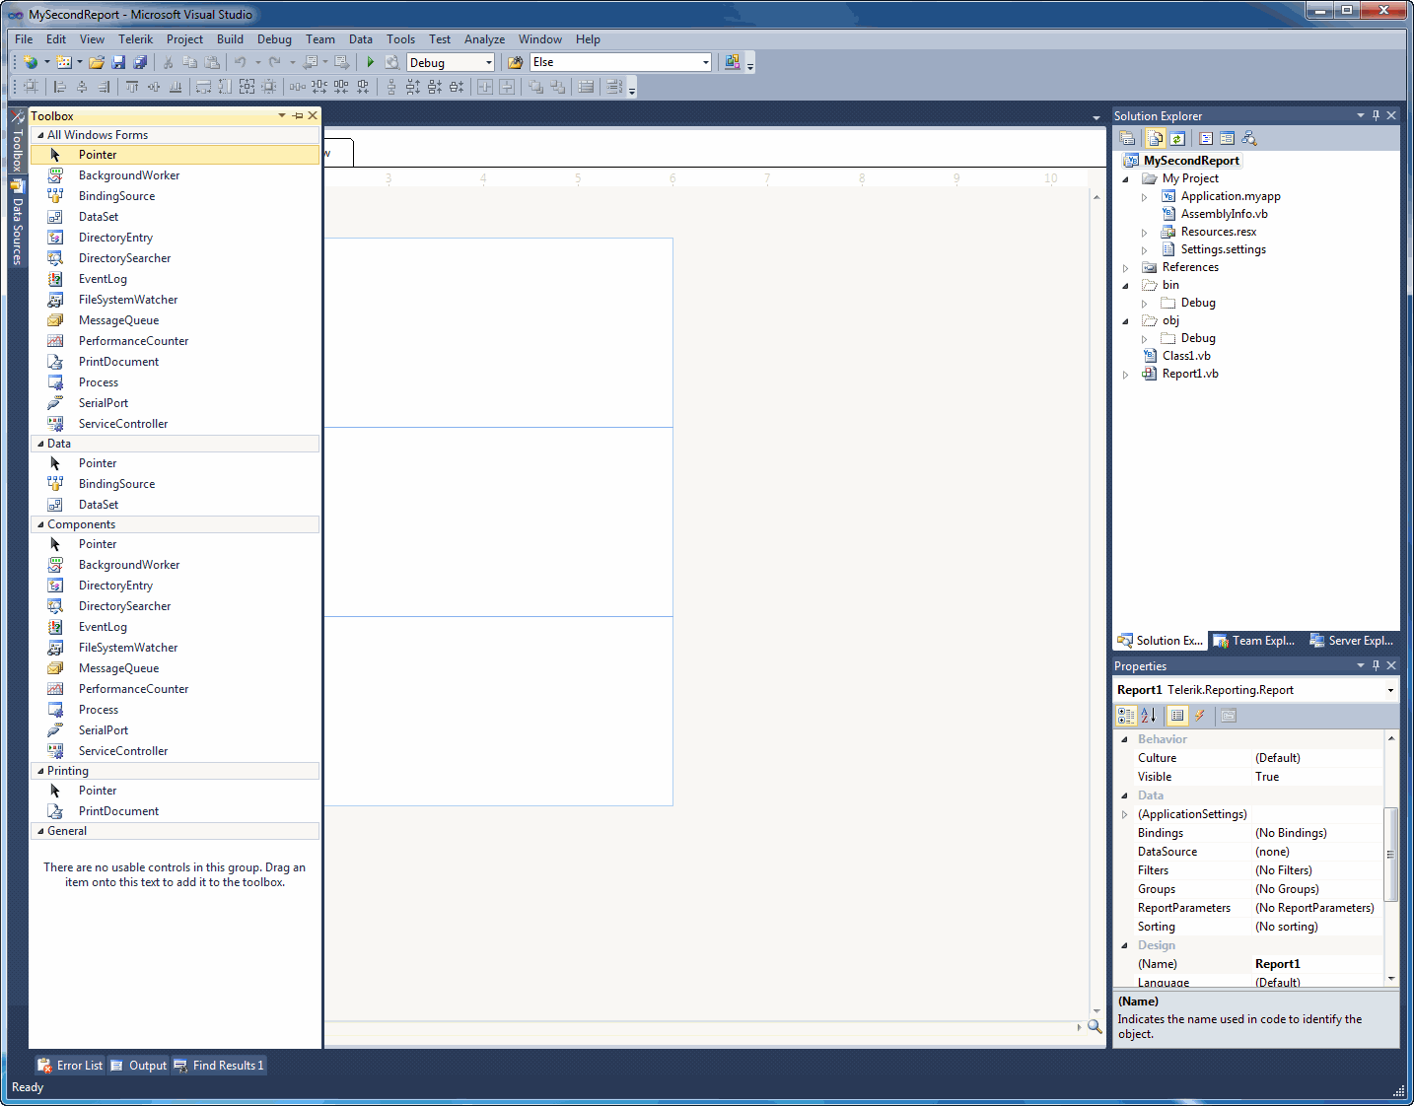This screenshot has width=1414, height=1106.
Task: Click the Open File folder icon
Action: 96,62
